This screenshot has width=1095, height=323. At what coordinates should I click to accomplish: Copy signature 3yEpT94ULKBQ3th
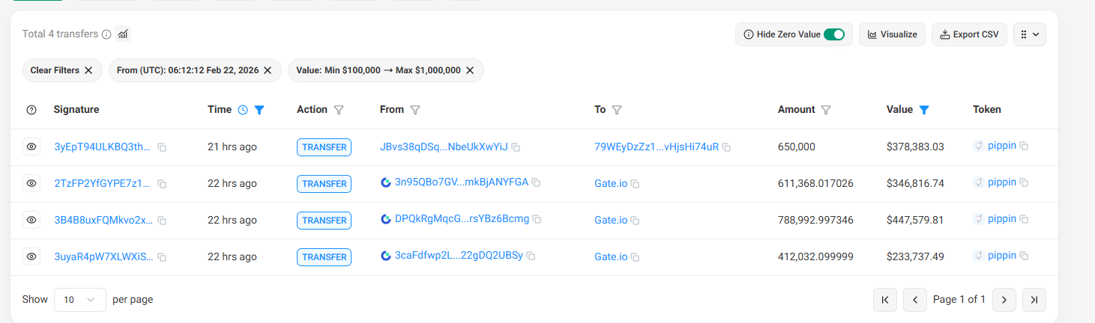(x=162, y=148)
